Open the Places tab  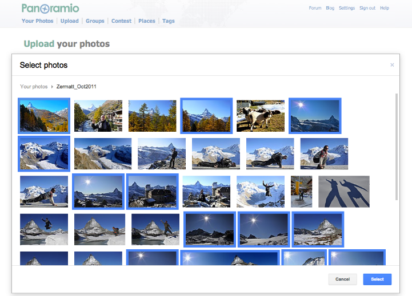[x=147, y=21]
